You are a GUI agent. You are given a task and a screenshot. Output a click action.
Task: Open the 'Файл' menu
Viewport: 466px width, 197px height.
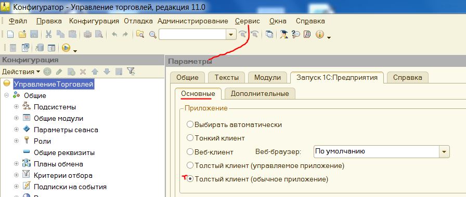(18, 21)
